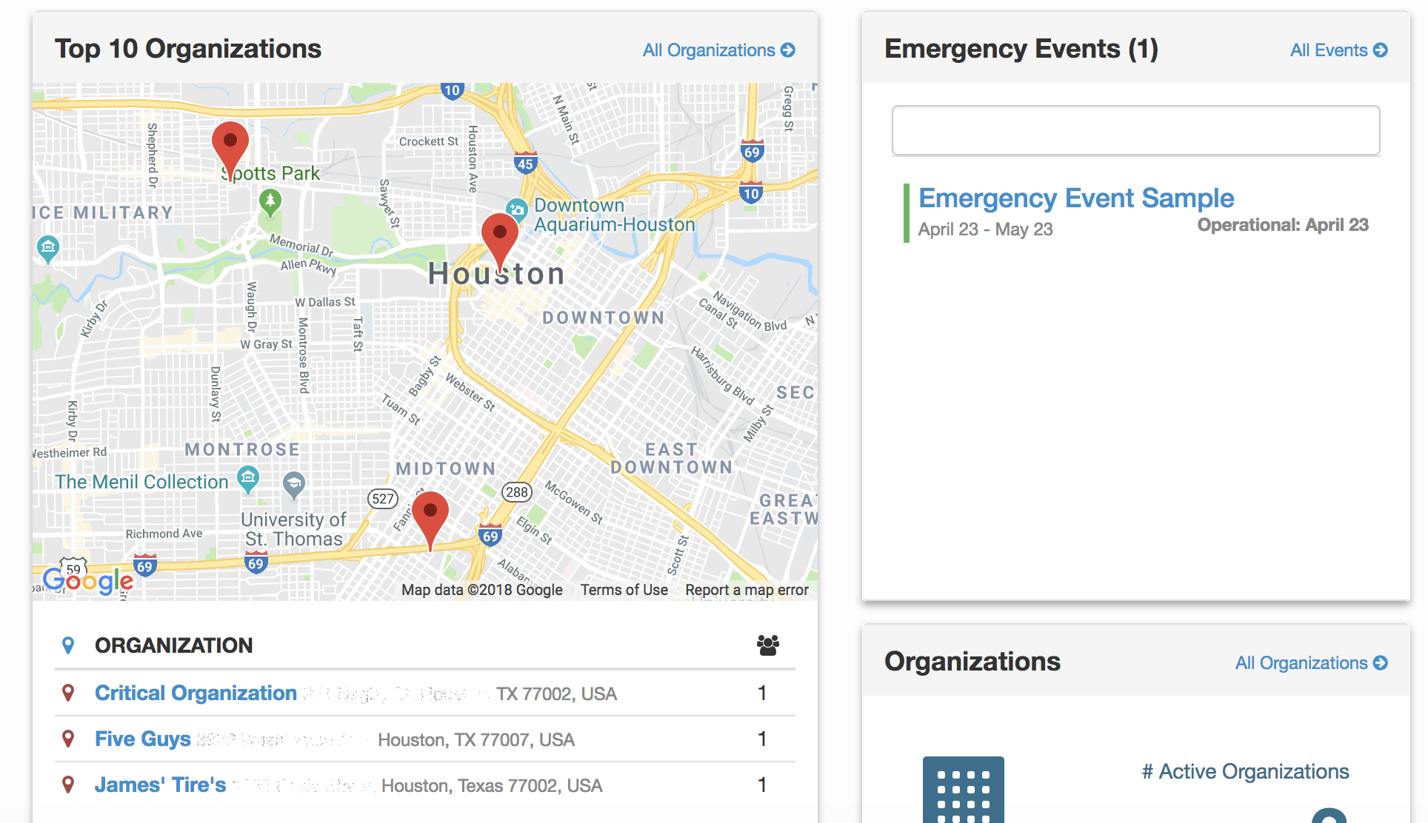The width and height of the screenshot is (1428, 823).
Task: Click ORGANIZATION column header
Action: point(174,645)
